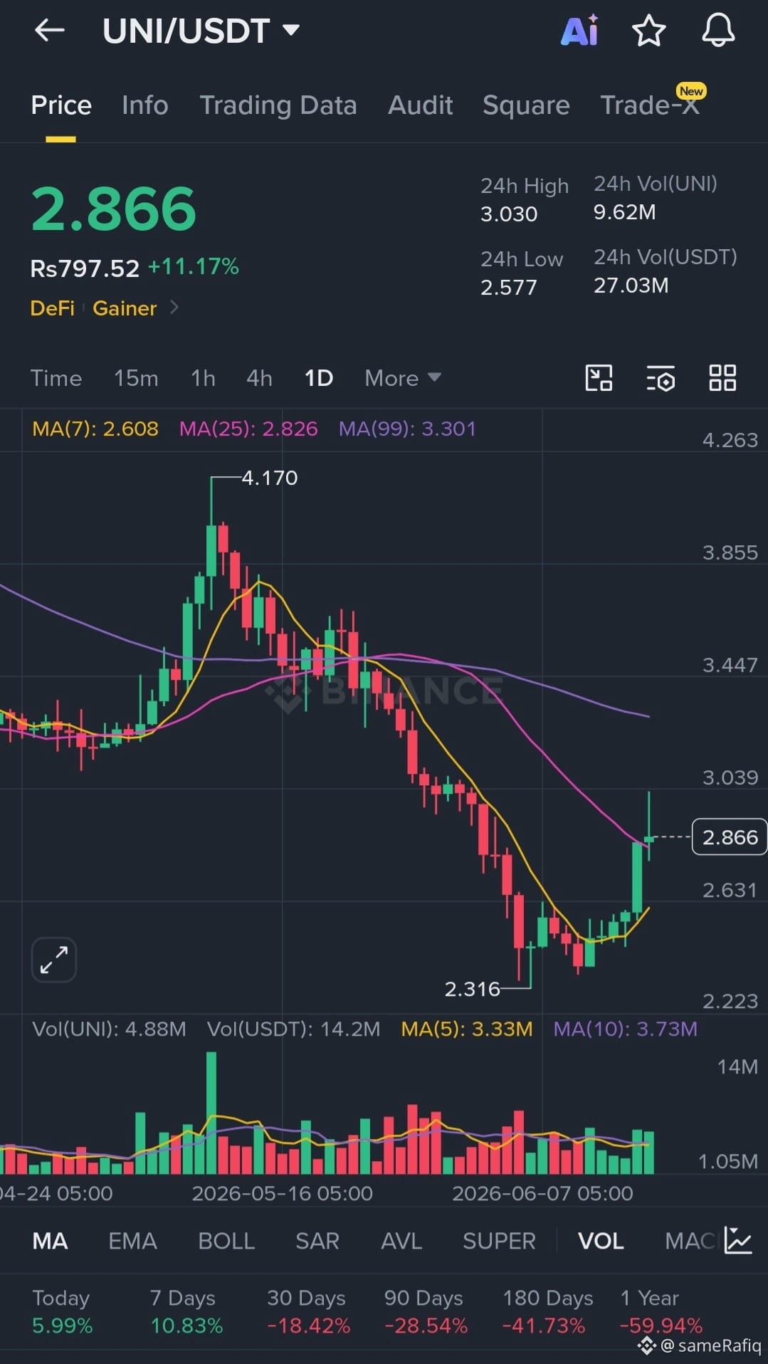Tap the 90 Days -28.54% performance
768x1364 pixels.
coord(426,1312)
